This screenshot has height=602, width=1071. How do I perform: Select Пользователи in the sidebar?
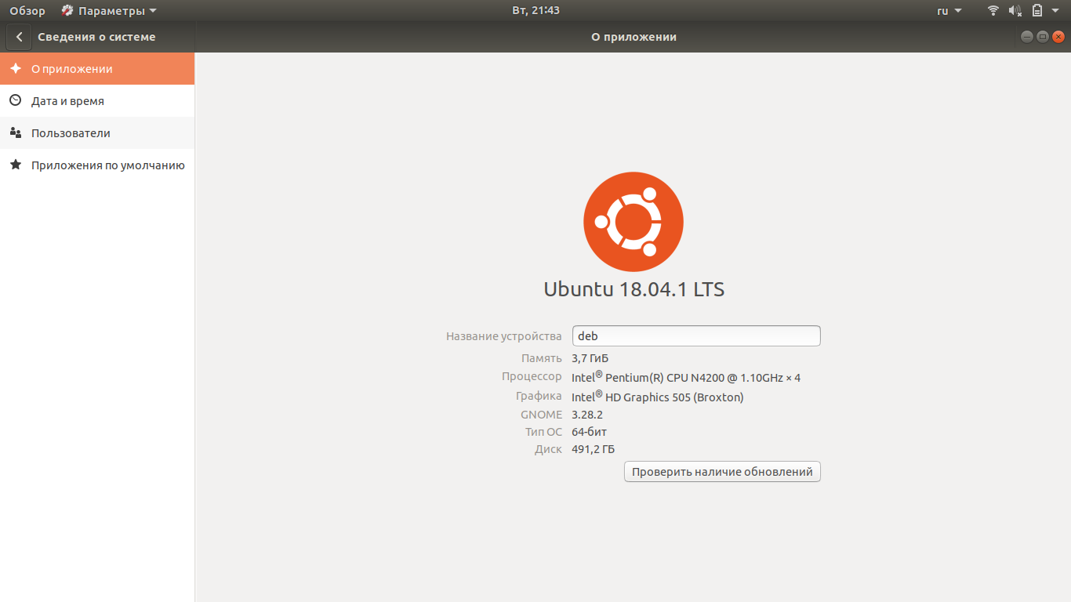click(97, 133)
